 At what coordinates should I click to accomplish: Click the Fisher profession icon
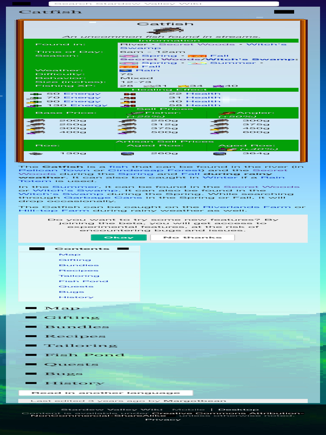[135, 113]
